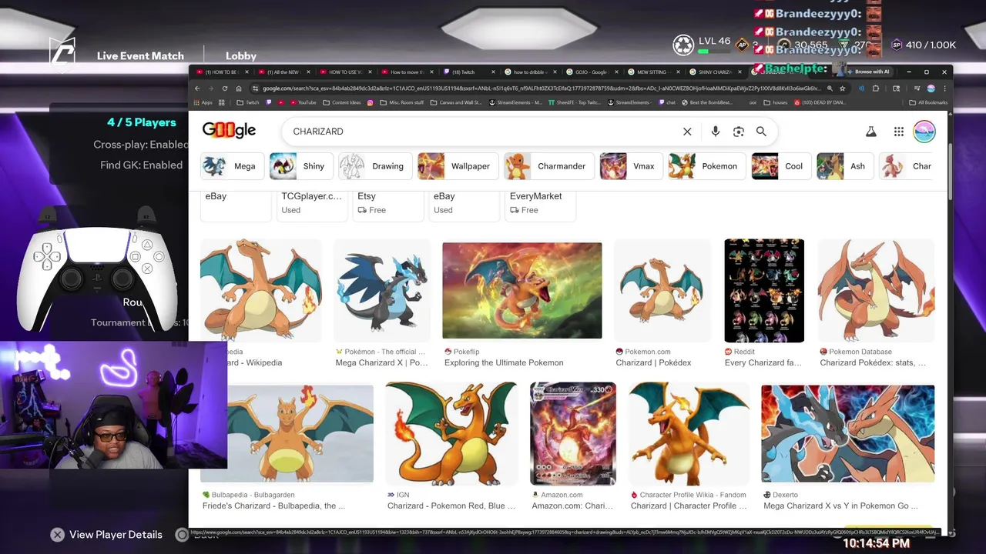The height and width of the screenshot is (554, 986).
Task: Open the Pokemon Database Charizard image
Action: (x=877, y=290)
